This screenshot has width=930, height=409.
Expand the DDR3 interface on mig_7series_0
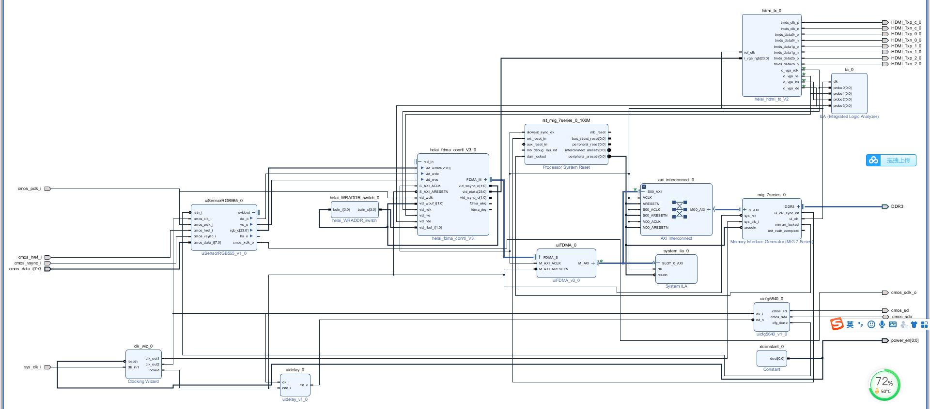point(798,206)
